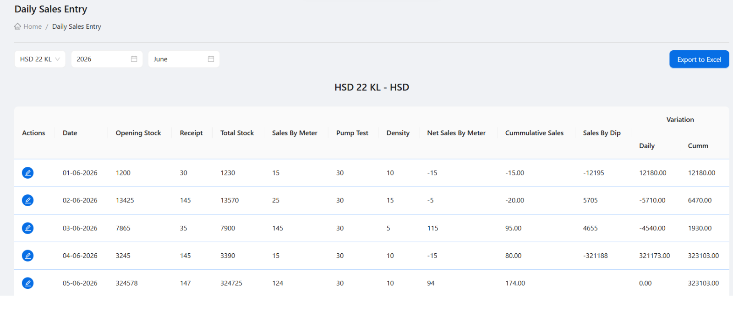Edit the 04-06-2026 sales row

point(27,256)
